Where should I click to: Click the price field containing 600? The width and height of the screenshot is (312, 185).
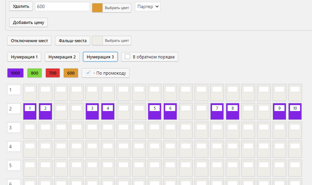click(x=62, y=6)
